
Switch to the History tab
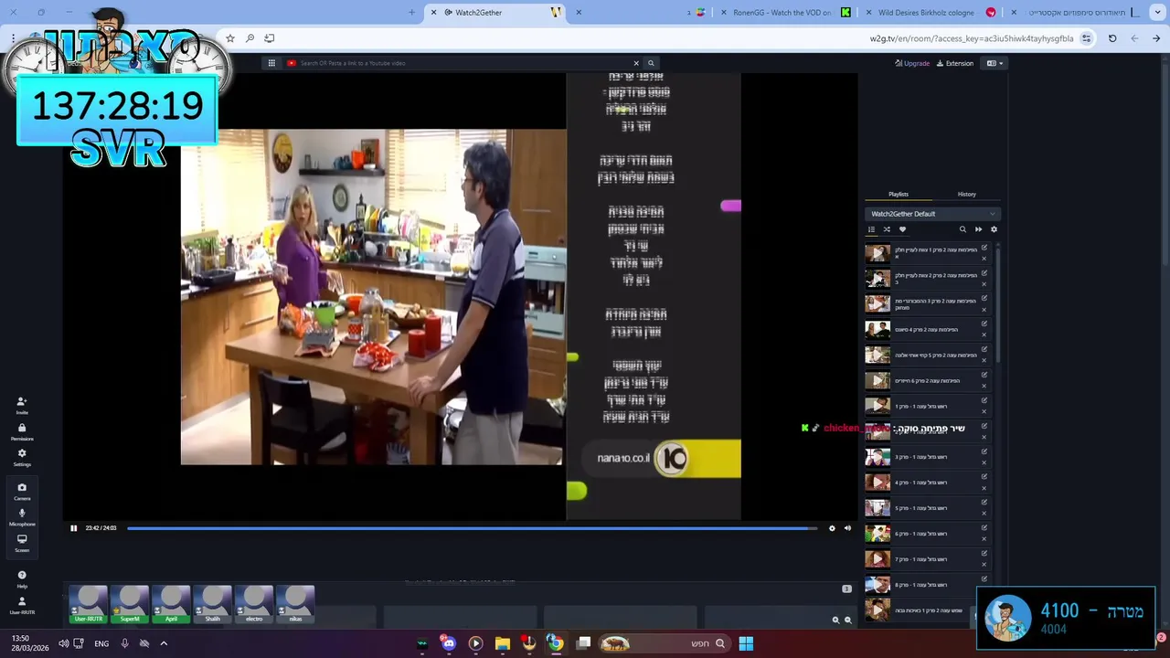(967, 194)
